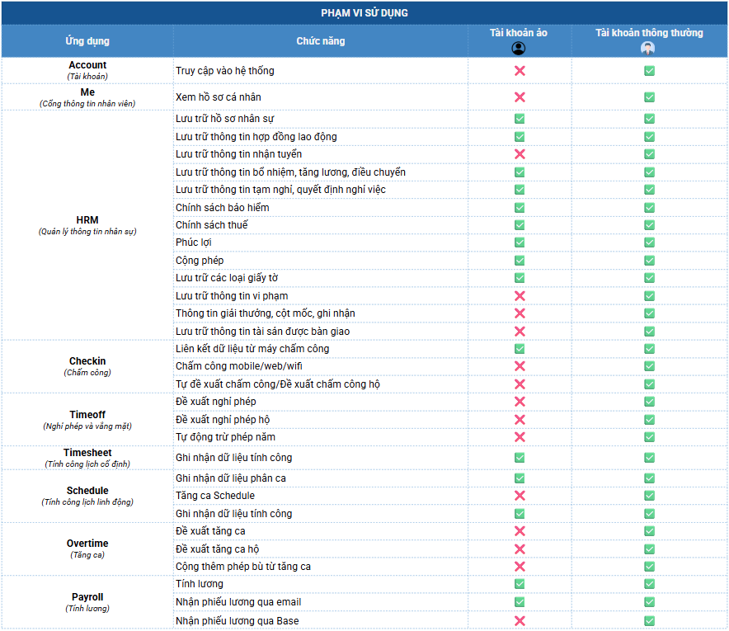Click text Lưu trữ thông tin tạm nghỉ
729x631 pixels.
click(x=281, y=190)
